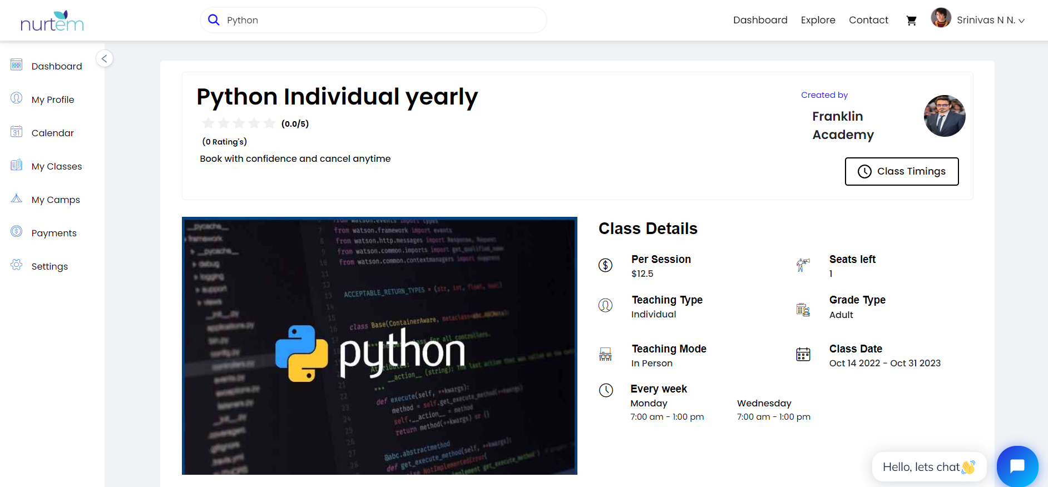
Task: Click the Calendar sidebar icon
Action: pyautogui.click(x=17, y=132)
